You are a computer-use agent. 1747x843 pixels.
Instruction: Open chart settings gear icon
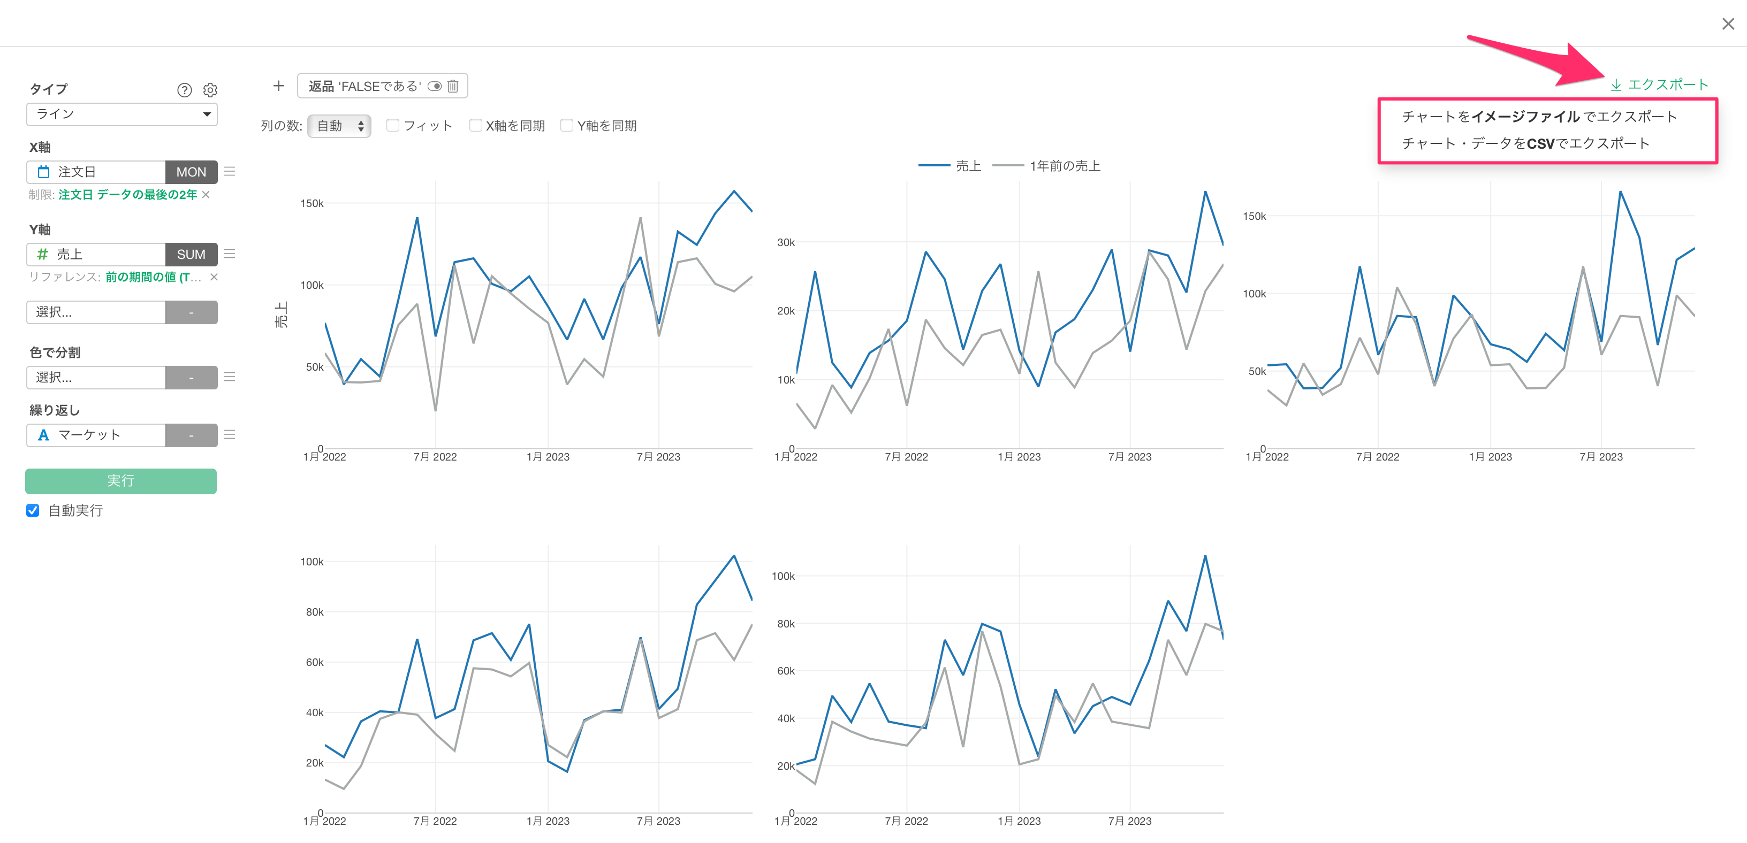pos(210,90)
